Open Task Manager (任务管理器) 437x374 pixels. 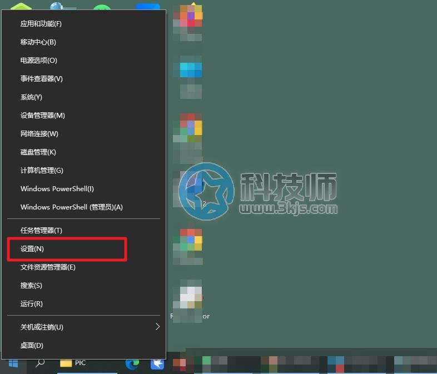pyautogui.click(x=83, y=231)
